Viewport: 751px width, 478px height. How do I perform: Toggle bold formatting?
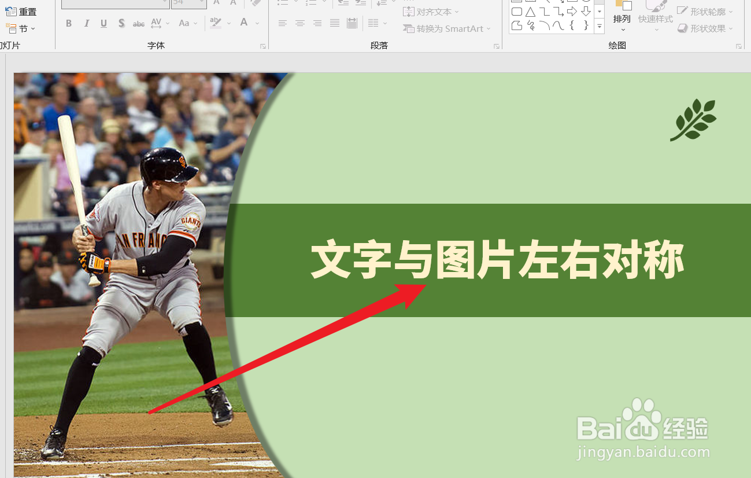[69, 23]
